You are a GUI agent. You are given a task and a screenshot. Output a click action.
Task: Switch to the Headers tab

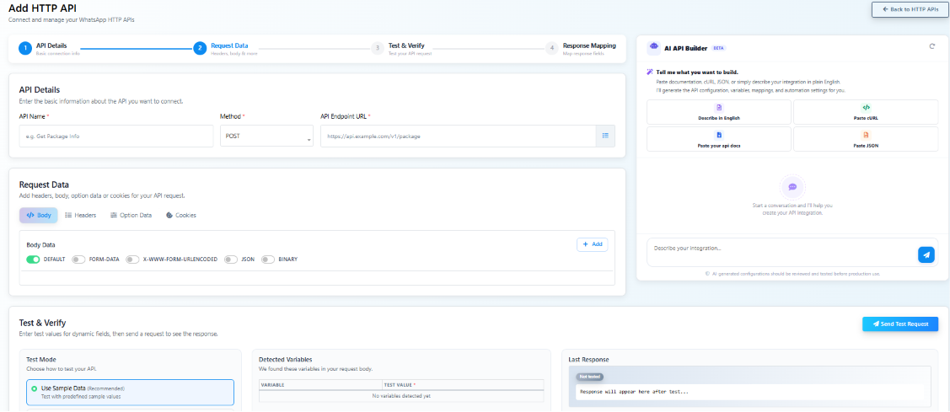tap(81, 215)
